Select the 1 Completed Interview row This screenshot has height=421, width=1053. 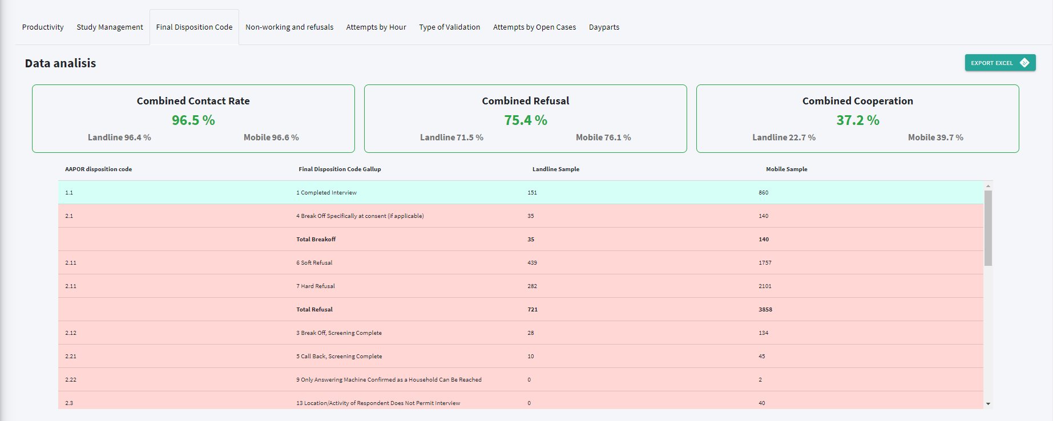(521, 193)
